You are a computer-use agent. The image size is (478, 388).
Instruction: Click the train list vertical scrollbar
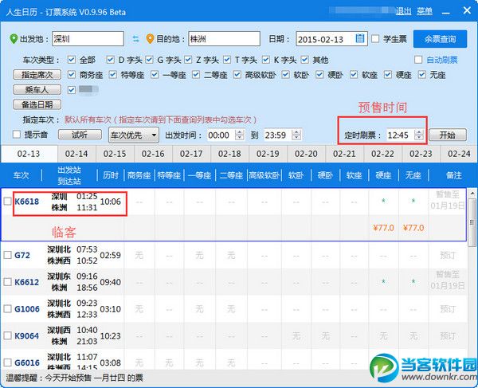coord(472,218)
